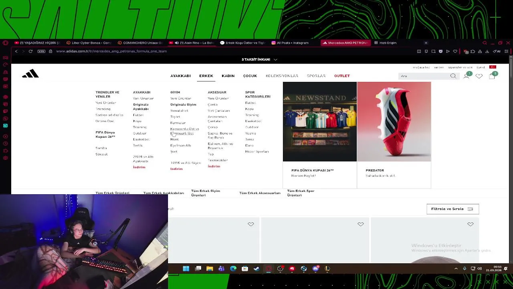
Task: Open Sırt Çantaları under Aksesuar
Action: tap(218, 111)
